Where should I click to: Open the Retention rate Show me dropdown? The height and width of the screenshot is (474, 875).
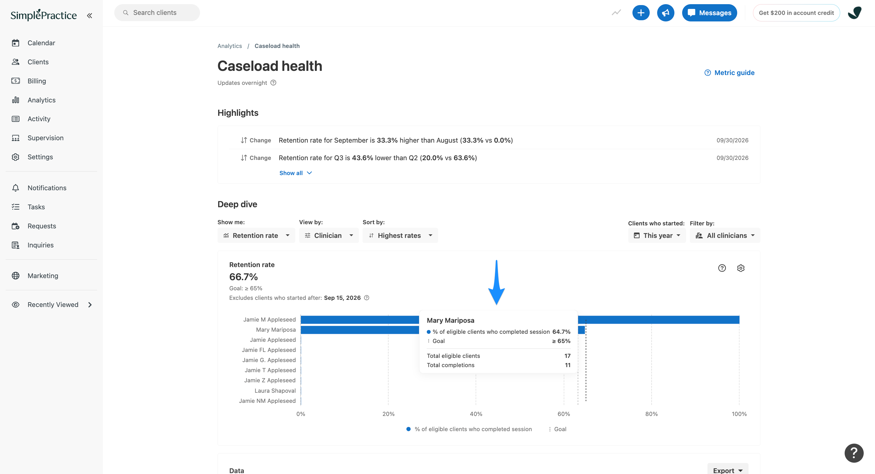pyautogui.click(x=256, y=236)
